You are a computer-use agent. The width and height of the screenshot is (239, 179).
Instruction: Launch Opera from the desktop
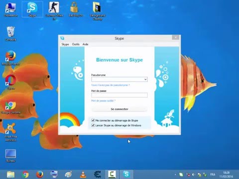tap(10, 82)
